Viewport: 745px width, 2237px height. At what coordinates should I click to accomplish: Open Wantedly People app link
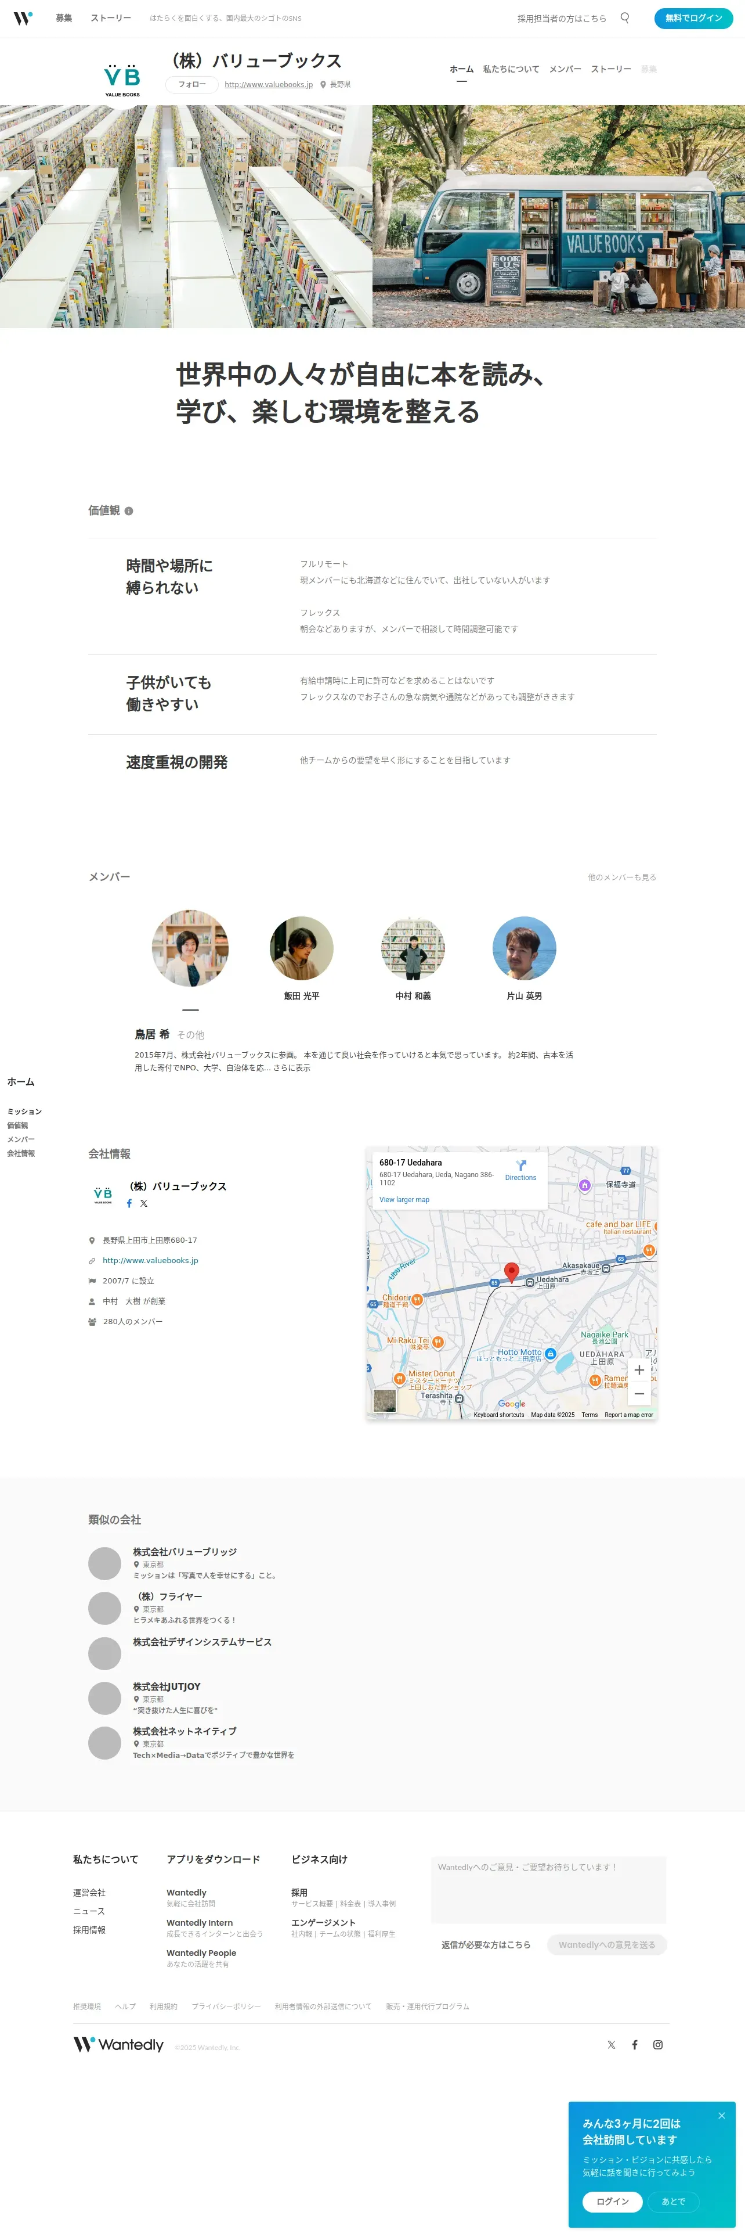[201, 1952]
